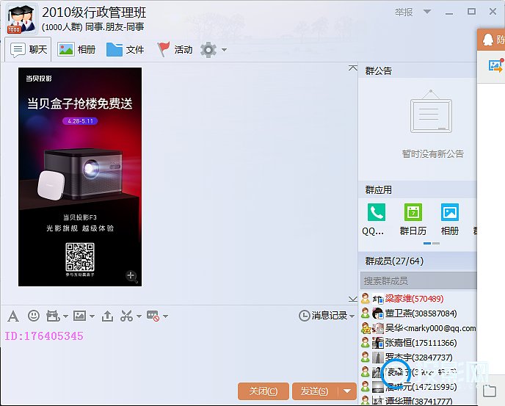The image size is (505, 406).
Task: Click the 群成员(27/64) header
Action: click(x=418, y=261)
